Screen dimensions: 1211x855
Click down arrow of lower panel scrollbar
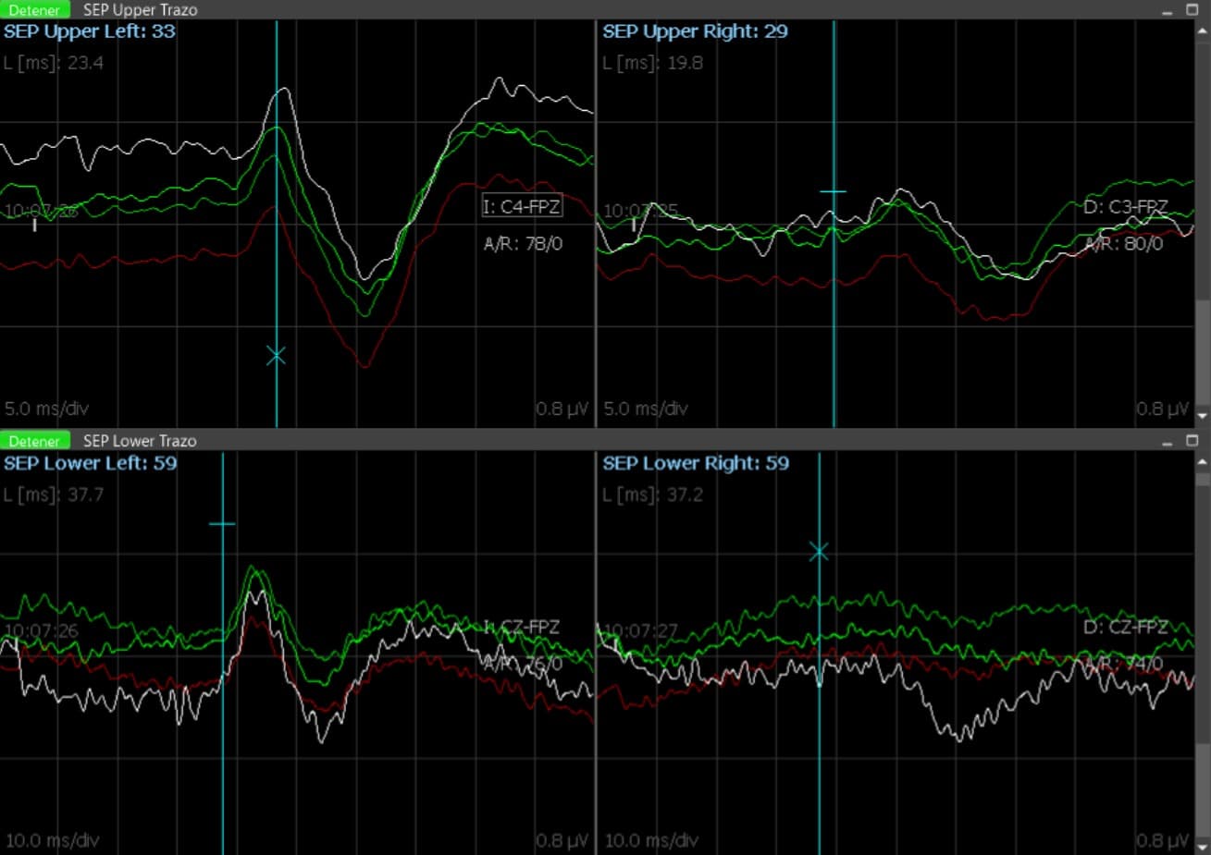click(1203, 846)
